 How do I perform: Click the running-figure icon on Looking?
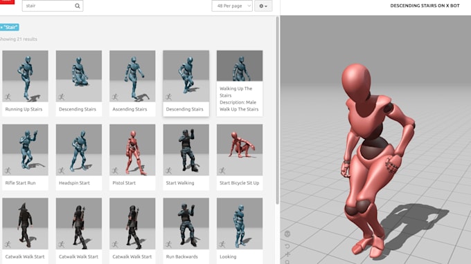click(x=222, y=244)
